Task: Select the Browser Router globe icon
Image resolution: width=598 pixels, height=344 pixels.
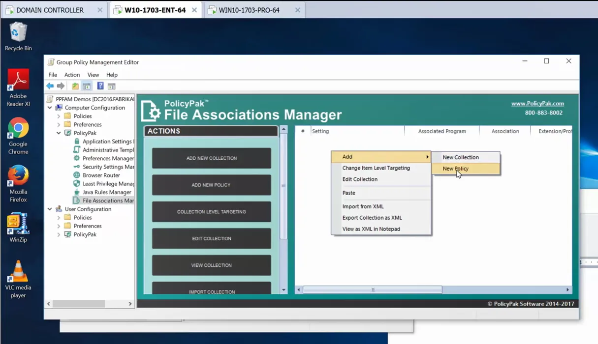Action: [77, 175]
